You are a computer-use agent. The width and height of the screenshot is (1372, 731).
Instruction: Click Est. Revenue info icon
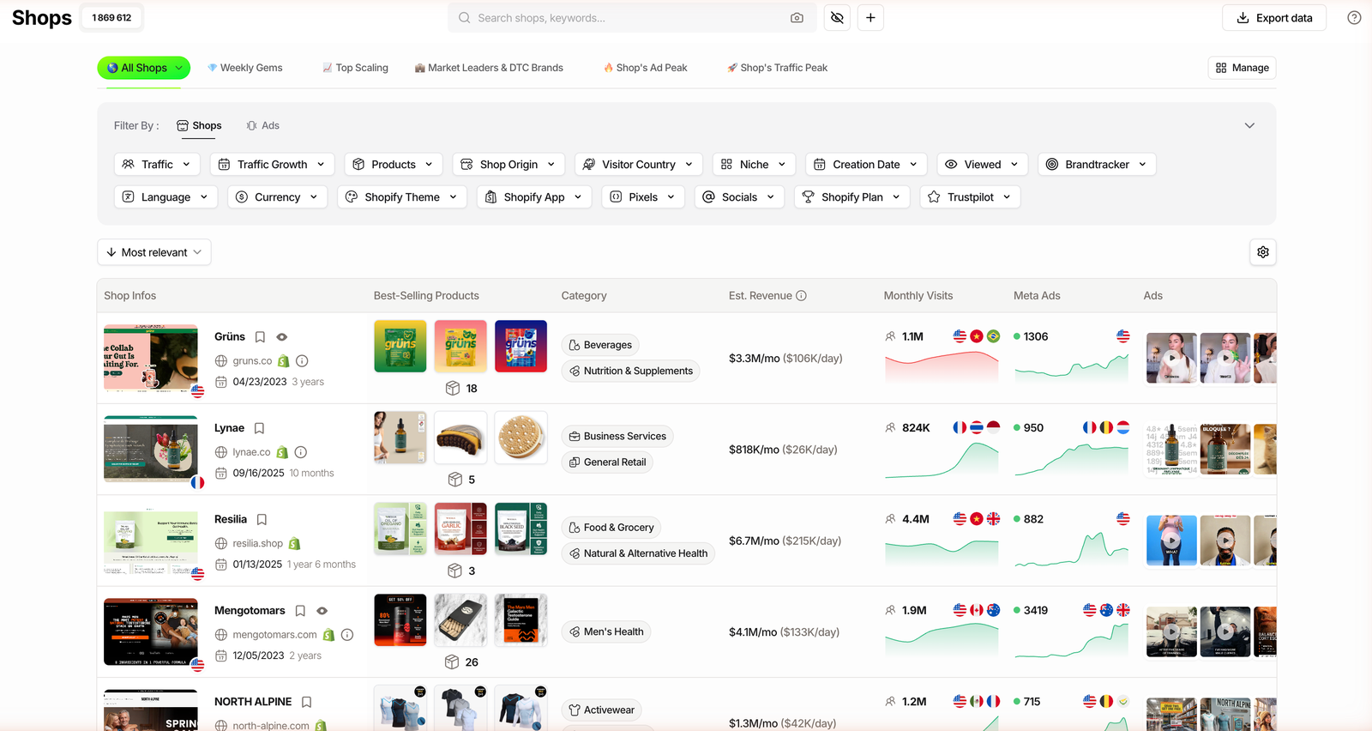[801, 296]
